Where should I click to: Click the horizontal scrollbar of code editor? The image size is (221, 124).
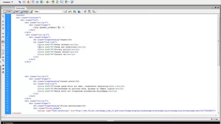pos(111,115)
